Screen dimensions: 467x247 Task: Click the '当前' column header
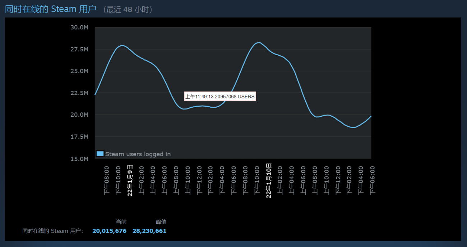[x=121, y=222]
